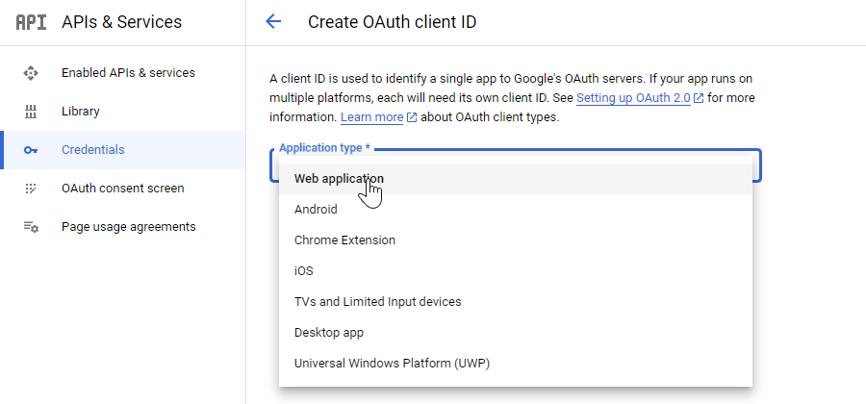Go back using the blue arrow
Viewport: 866px width, 404px height.
pos(273,22)
